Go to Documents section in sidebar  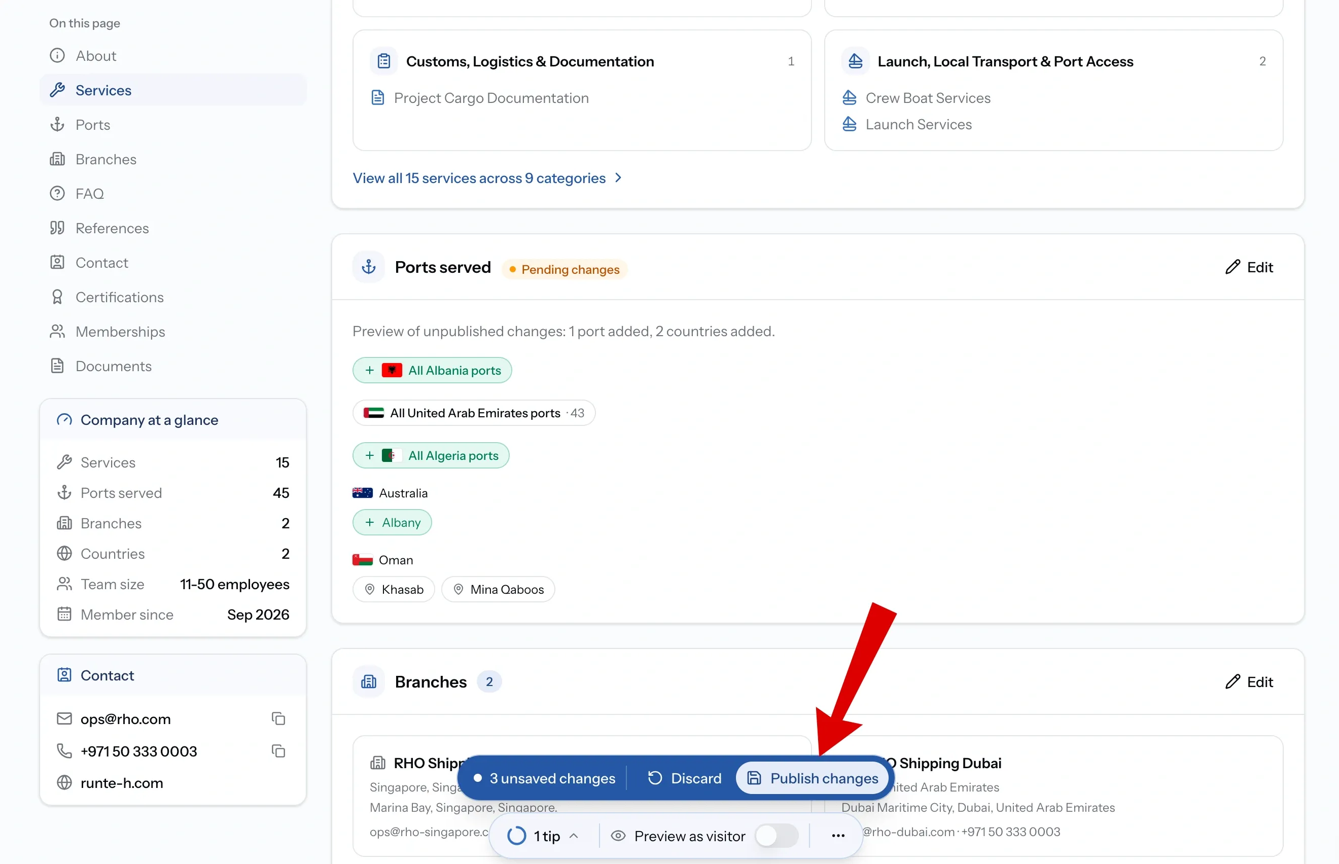coord(173,366)
